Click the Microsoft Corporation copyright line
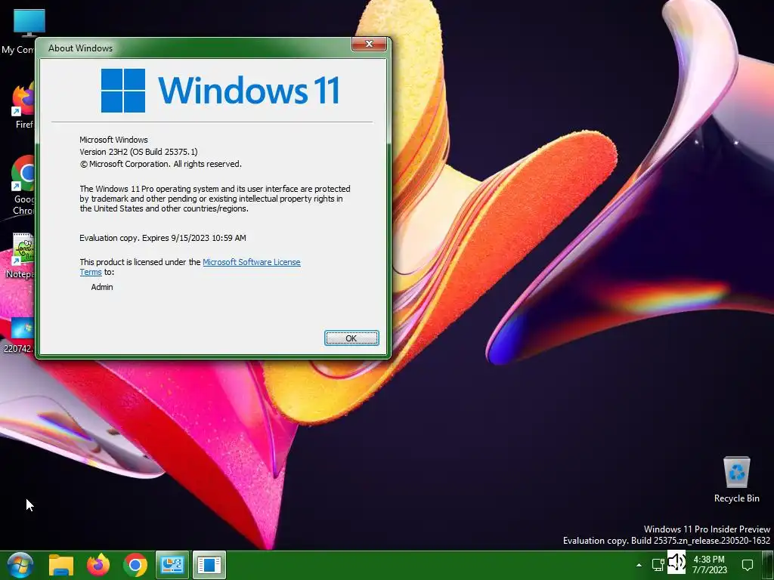The image size is (774, 580). [x=160, y=164]
